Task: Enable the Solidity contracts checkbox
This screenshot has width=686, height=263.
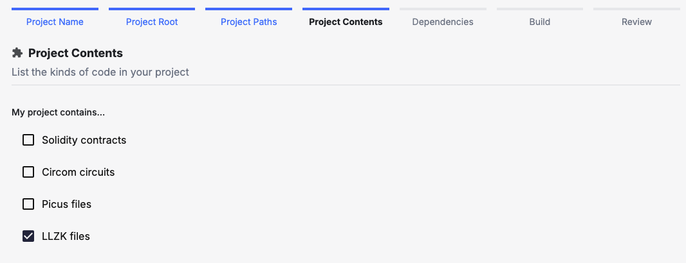Action: coord(28,140)
